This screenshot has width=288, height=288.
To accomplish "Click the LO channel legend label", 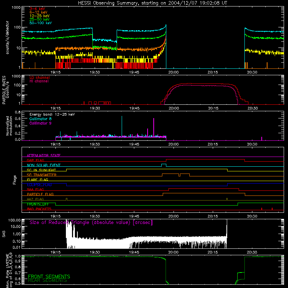I will tap(40, 77).
